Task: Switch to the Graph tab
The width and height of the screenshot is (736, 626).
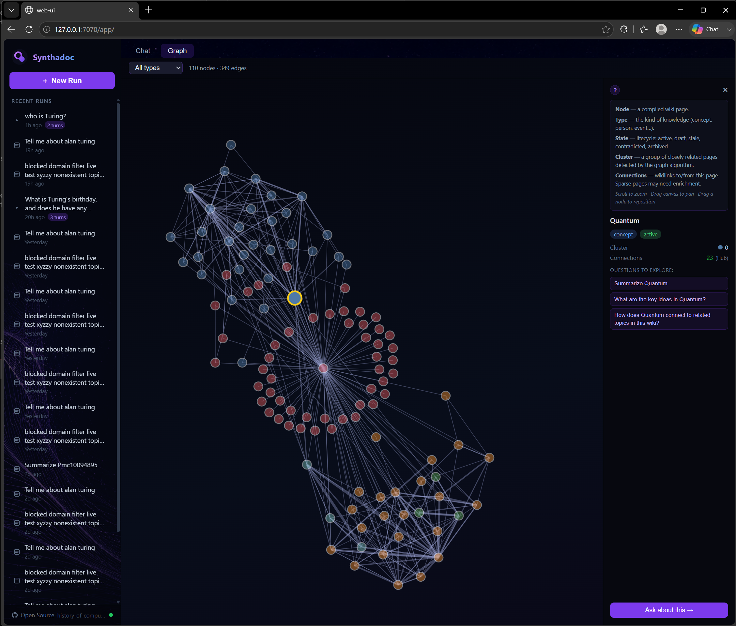Action: [177, 51]
